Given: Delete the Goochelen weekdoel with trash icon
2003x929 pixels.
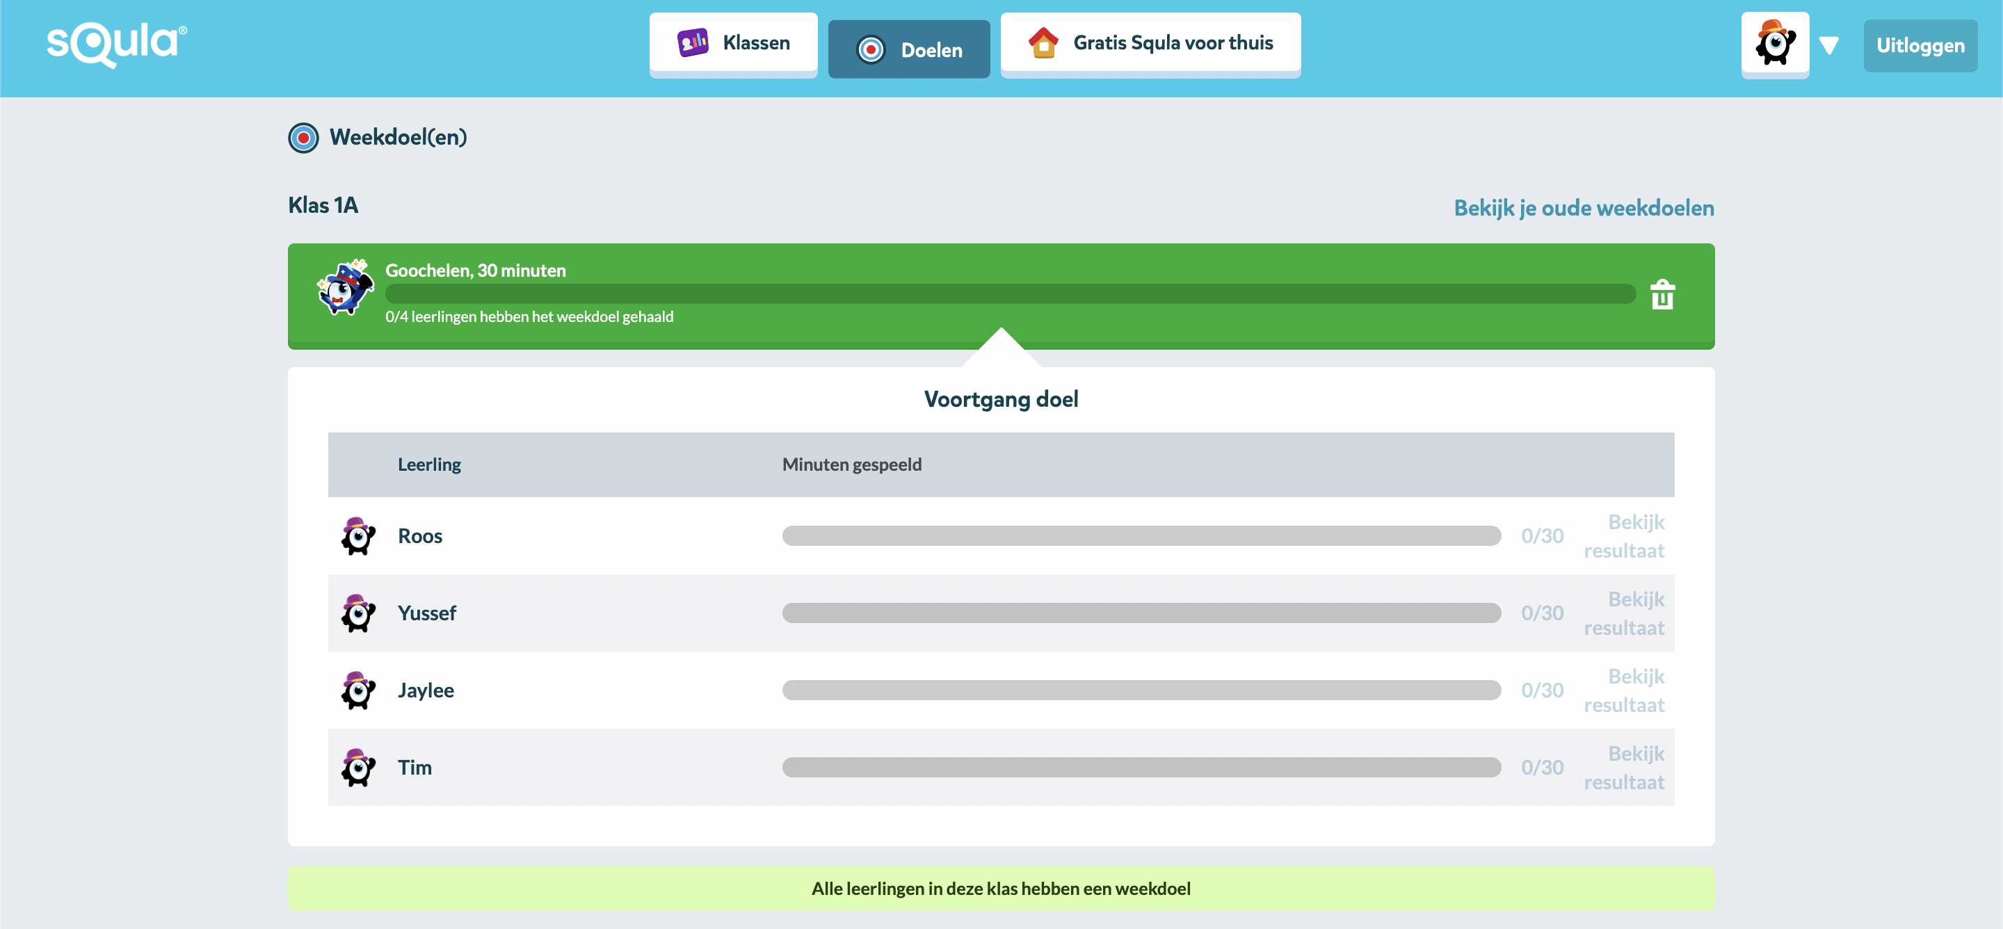Looking at the screenshot, I should click(1662, 295).
